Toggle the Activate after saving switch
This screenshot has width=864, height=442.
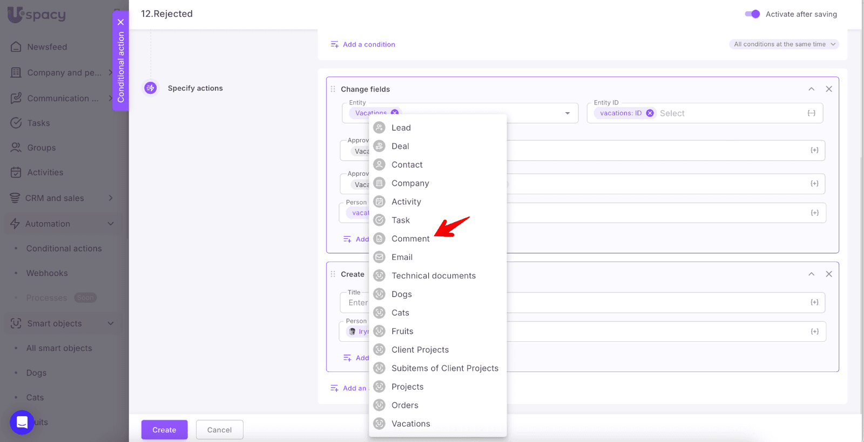pos(752,14)
